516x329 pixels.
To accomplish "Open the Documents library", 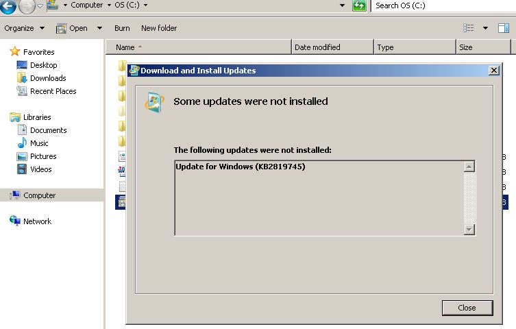I will coord(49,130).
